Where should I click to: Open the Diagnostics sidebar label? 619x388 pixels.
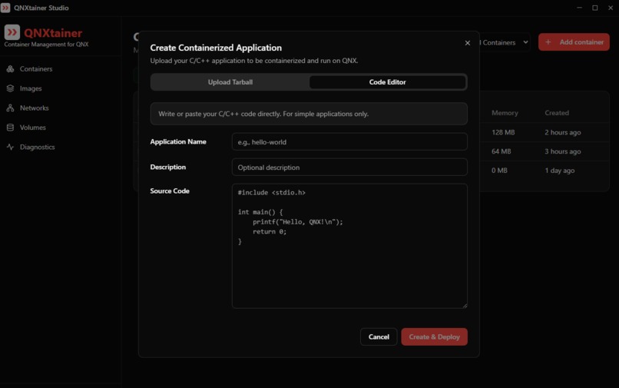(x=37, y=147)
